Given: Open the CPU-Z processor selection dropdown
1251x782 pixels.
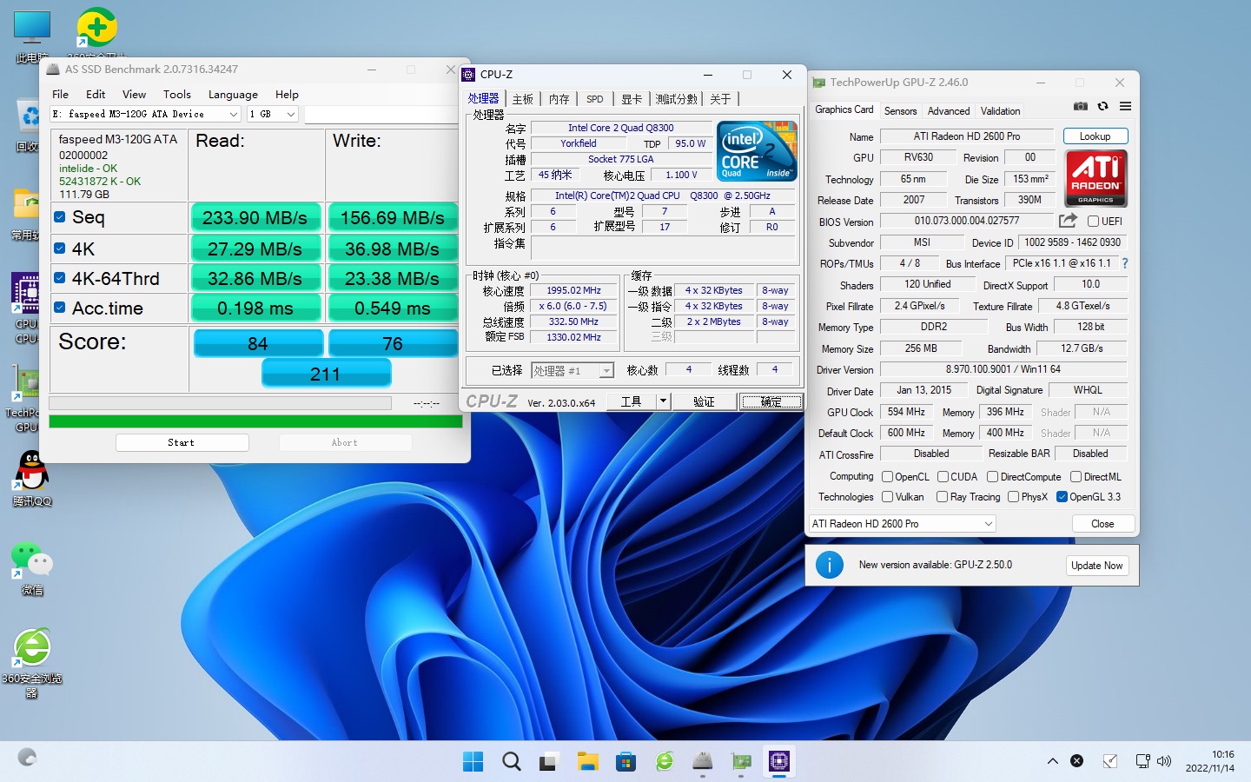Looking at the screenshot, I should (573, 371).
